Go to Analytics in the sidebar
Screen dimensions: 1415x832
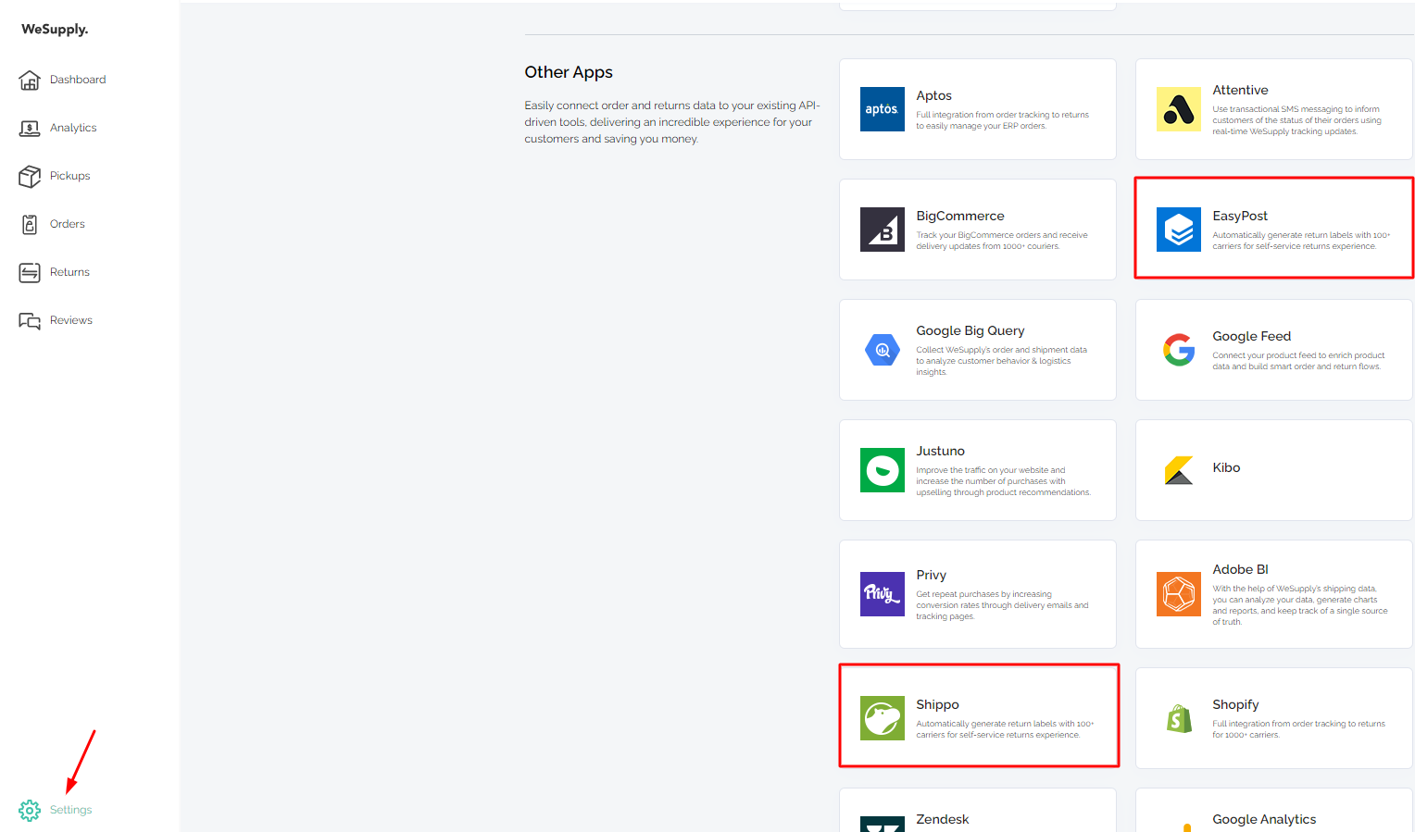pos(73,128)
